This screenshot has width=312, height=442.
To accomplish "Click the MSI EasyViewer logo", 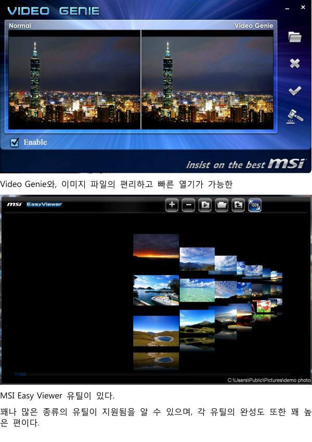I will [x=34, y=204].
